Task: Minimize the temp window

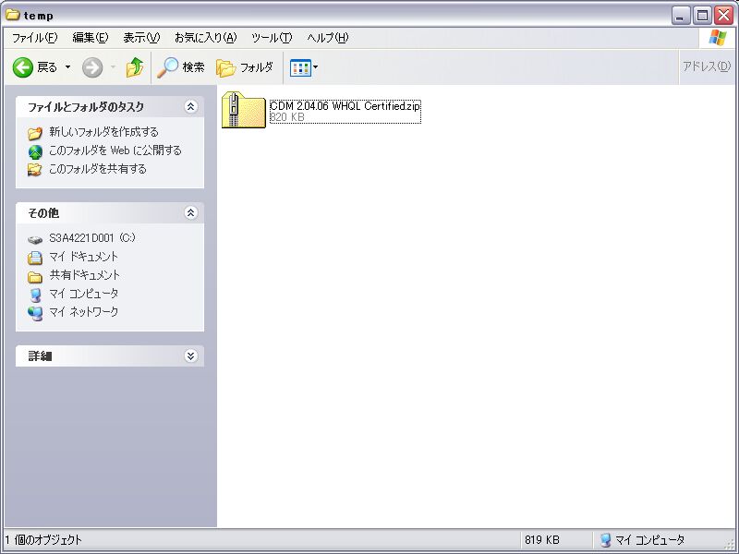Action: [680, 16]
